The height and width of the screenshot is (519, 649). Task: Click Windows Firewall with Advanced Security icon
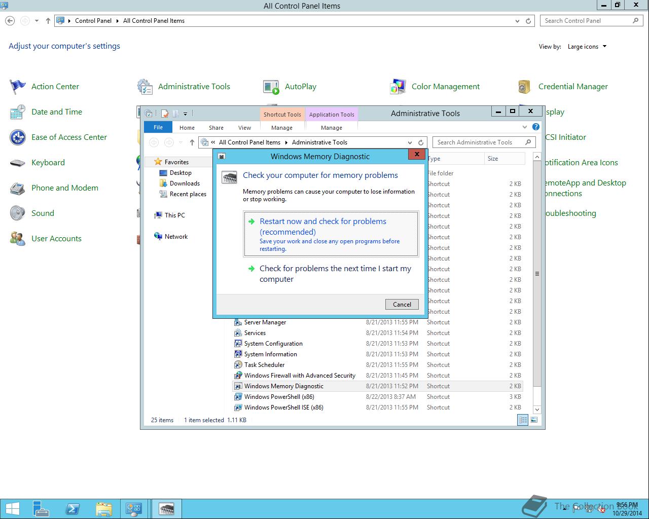[238, 376]
